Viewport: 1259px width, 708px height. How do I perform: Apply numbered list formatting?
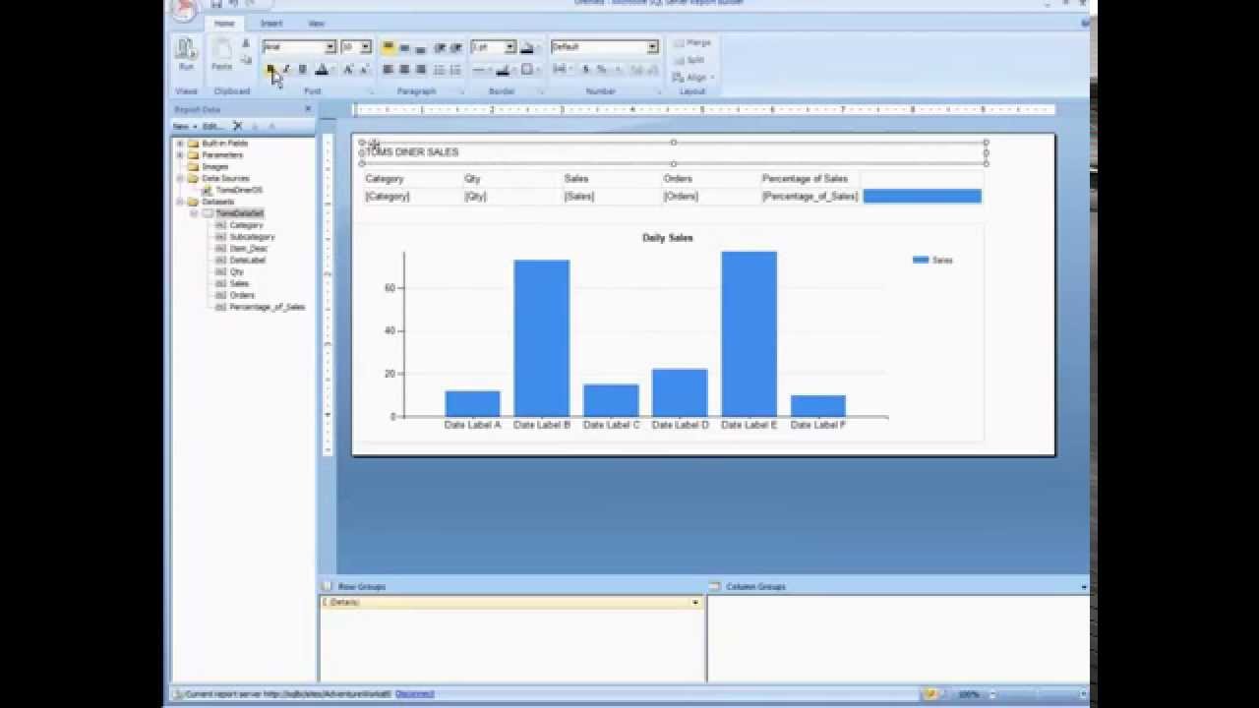point(454,70)
